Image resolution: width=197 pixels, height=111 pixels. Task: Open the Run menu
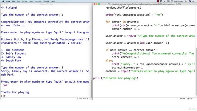point(31,1)
